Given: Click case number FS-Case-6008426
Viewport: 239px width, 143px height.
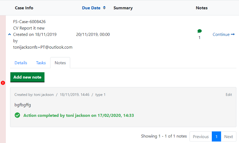Looking at the screenshot, I should [x=29, y=22].
